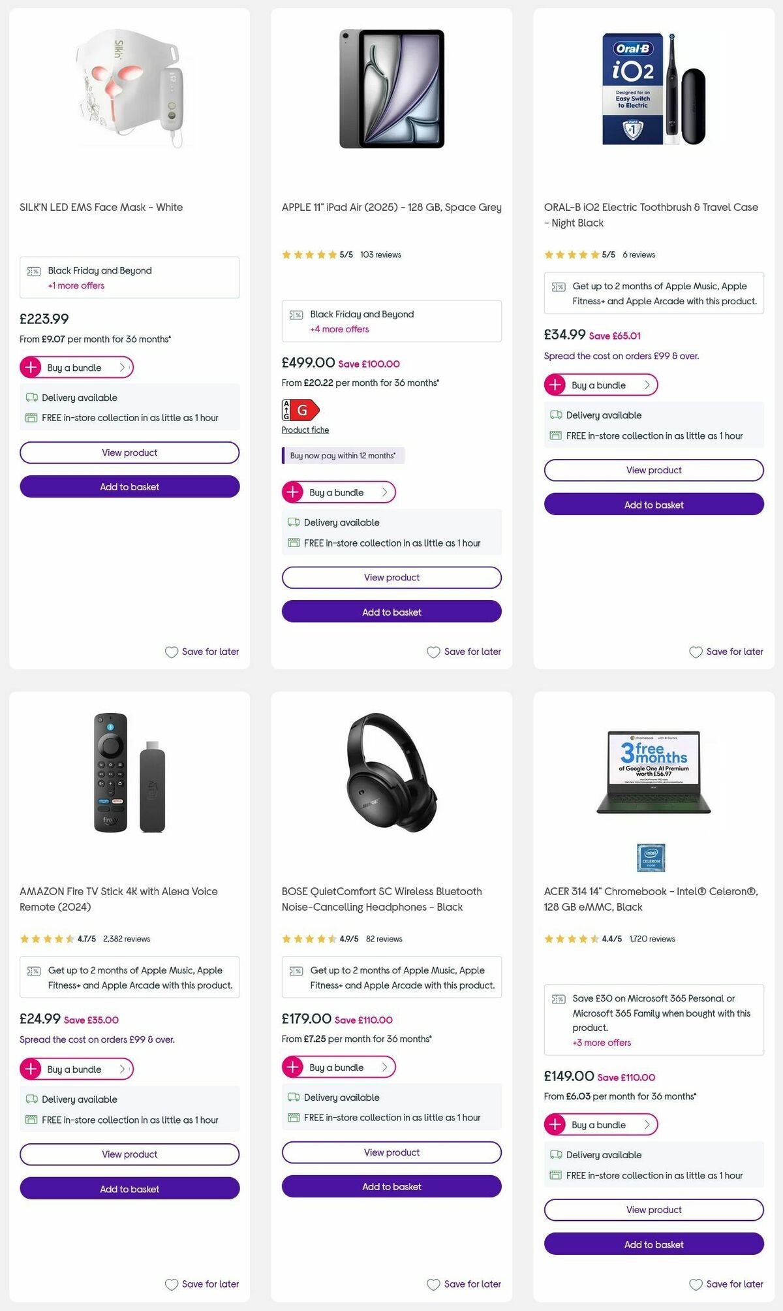Save the APPLE iPad Air for later

[x=463, y=652]
